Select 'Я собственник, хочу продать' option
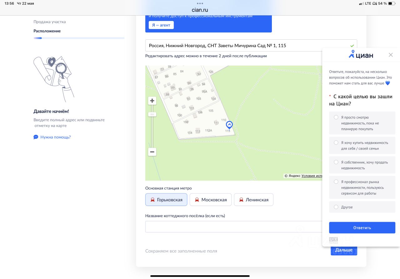The width and height of the screenshot is (400, 279). click(362, 165)
